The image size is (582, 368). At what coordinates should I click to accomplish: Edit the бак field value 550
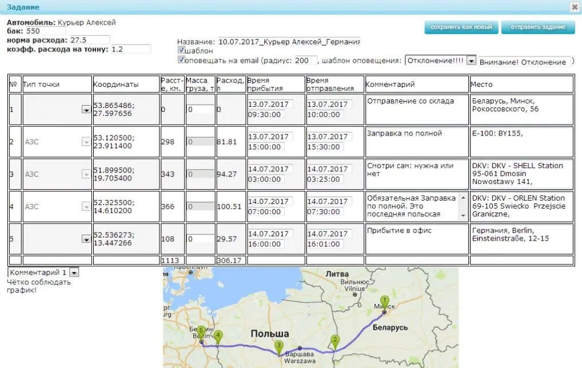[45, 31]
